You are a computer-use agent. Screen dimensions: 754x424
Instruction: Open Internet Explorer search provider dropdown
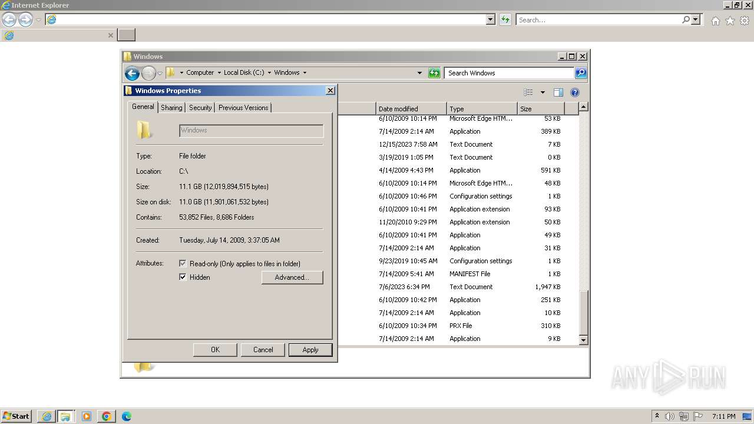pyautogui.click(x=696, y=19)
